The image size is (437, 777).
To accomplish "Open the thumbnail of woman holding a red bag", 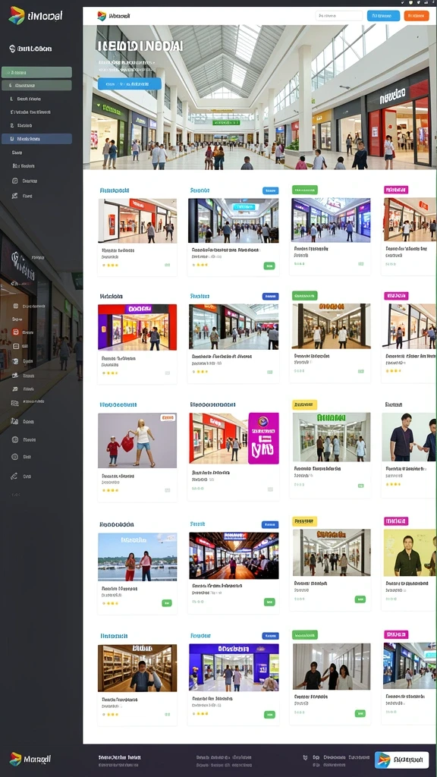I will click(137, 441).
